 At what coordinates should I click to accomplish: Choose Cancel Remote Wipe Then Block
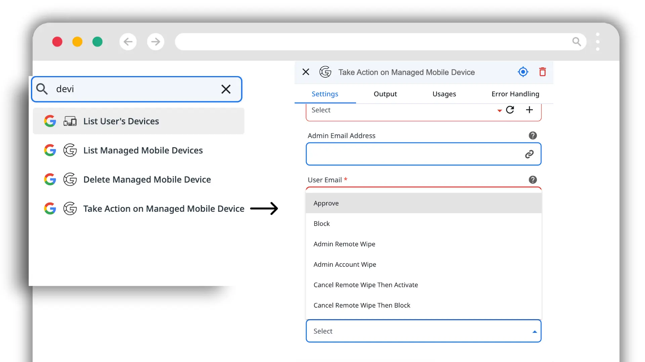coord(424,305)
